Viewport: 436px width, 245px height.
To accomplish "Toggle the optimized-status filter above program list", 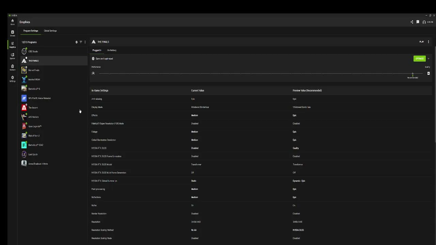I will (76, 42).
